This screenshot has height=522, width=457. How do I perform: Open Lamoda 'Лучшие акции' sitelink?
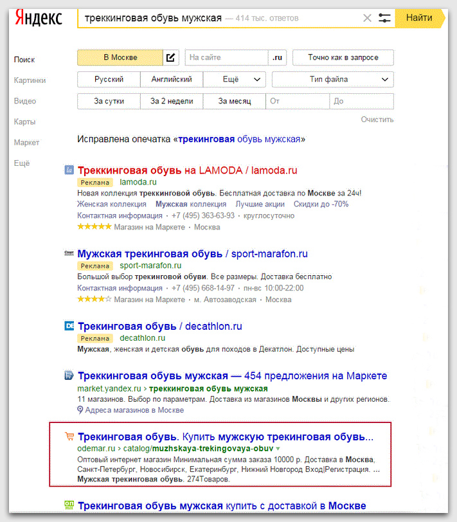(260, 204)
